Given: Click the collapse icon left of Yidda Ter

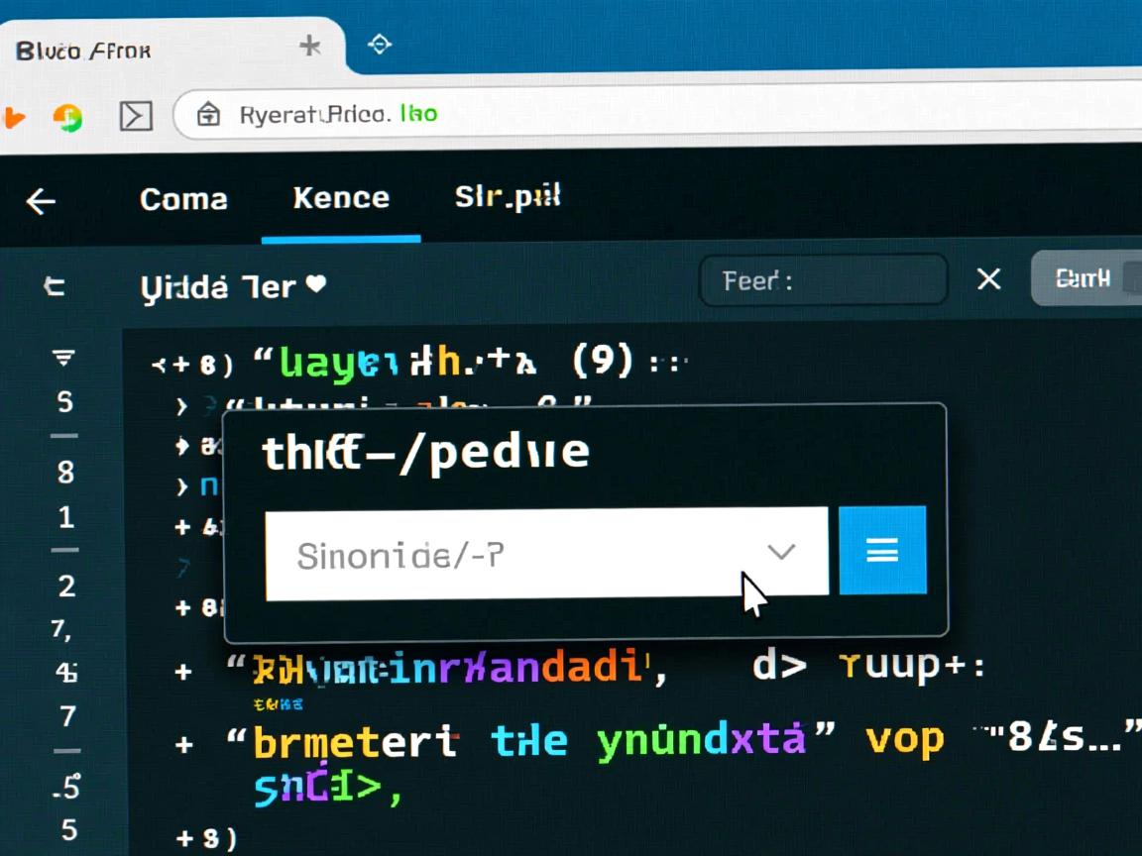Looking at the screenshot, I should point(54,287).
